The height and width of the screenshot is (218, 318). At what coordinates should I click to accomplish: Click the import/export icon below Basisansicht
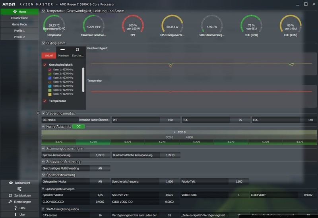pyautogui.click(x=19, y=189)
